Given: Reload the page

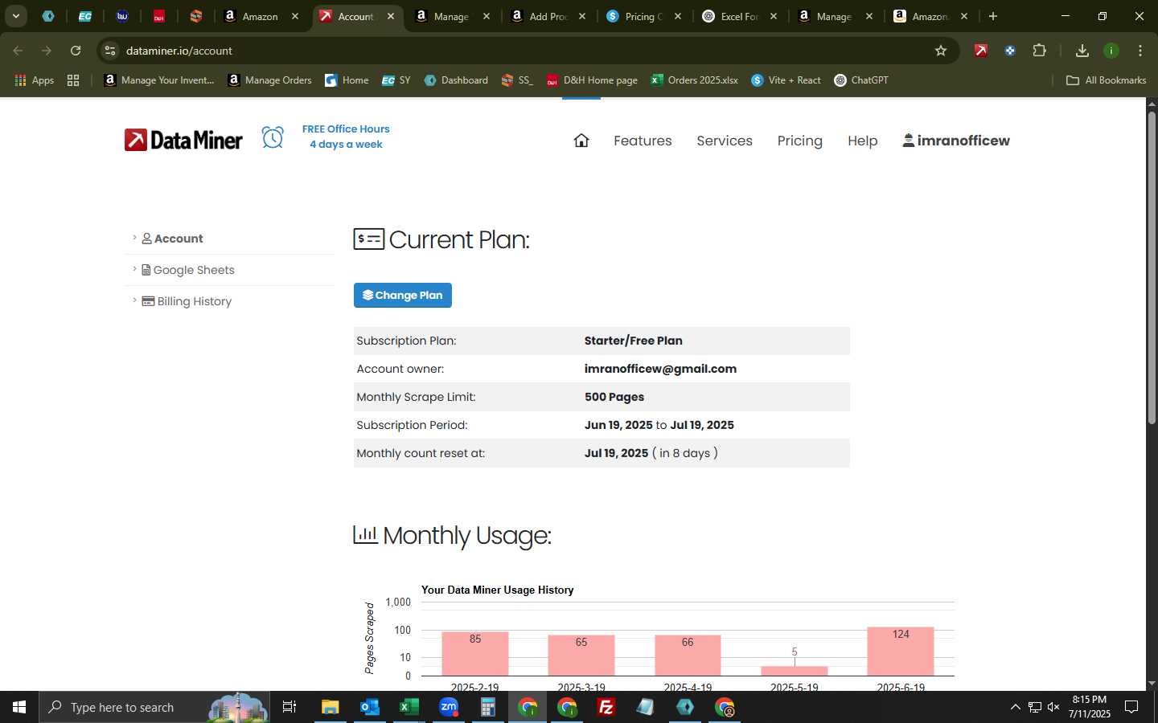Looking at the screenshot, I should point(76,51).
